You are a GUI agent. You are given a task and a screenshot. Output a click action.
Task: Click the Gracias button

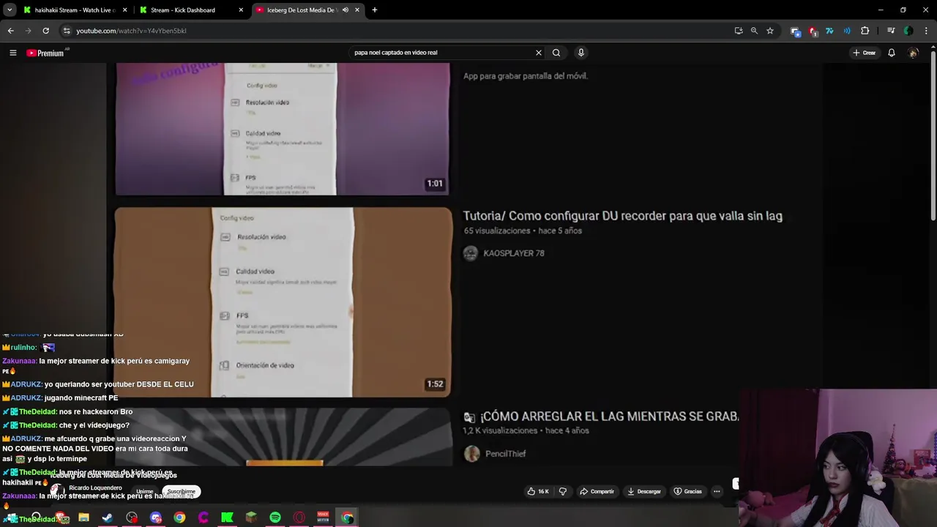click(x=688, y=491)
